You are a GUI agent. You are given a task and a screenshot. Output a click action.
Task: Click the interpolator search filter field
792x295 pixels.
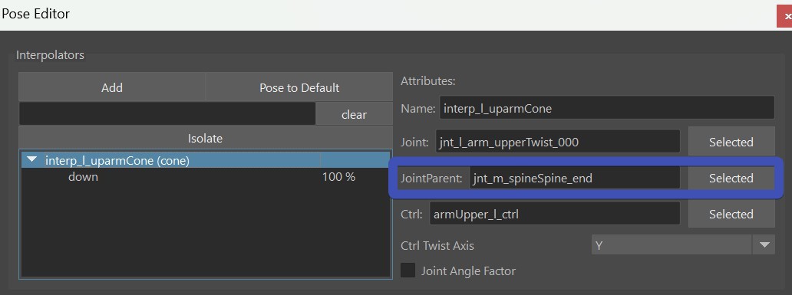(x=167, y=114)
